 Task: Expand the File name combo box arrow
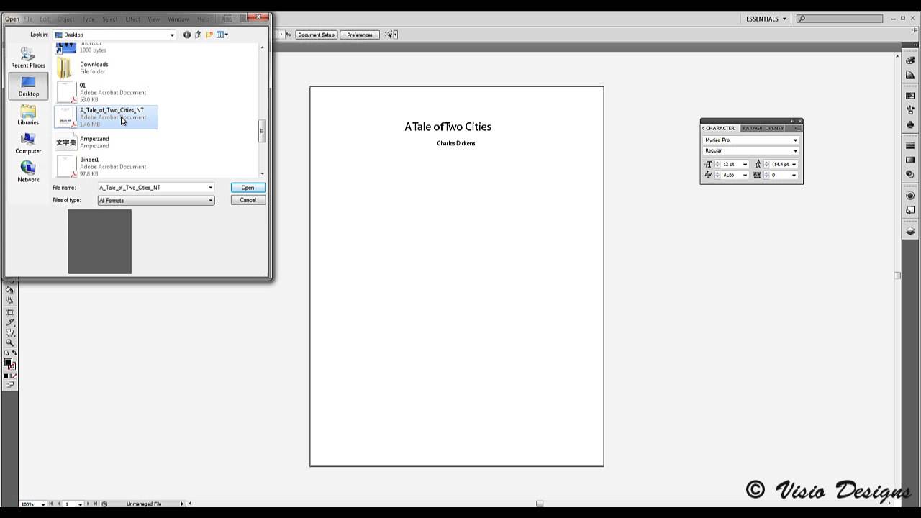pyautogui.click(x=211, y=188)
